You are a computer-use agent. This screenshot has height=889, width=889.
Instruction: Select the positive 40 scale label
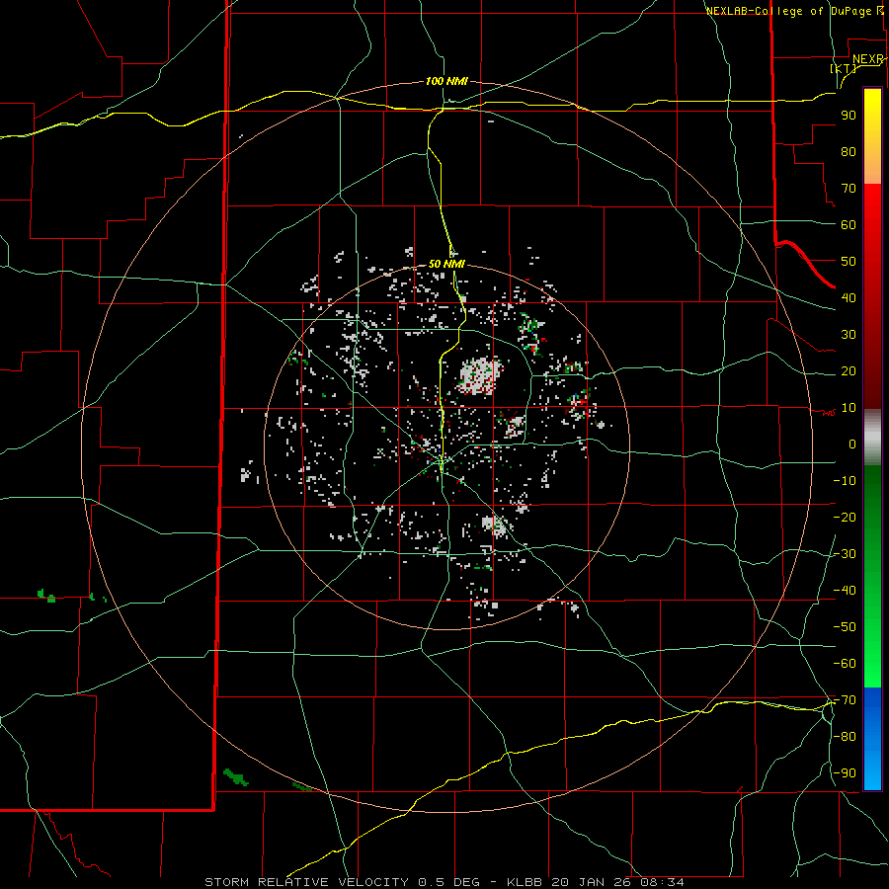849,298
